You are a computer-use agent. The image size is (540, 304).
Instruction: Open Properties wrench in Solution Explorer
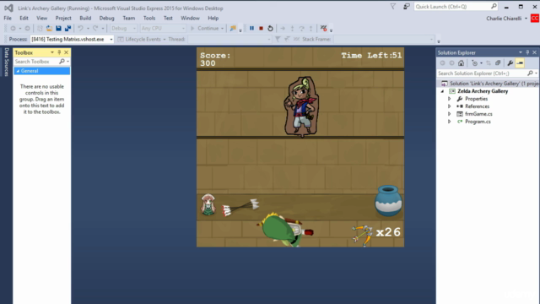pos(510,63)
